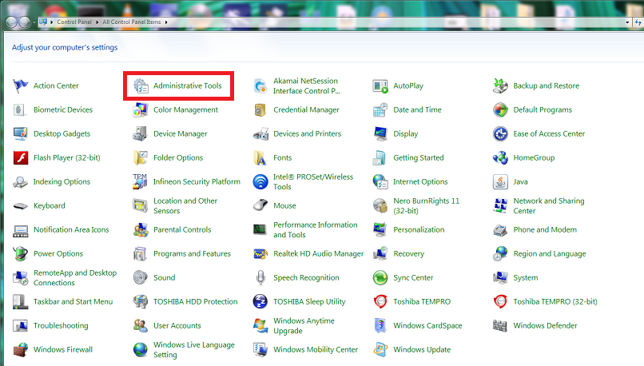This screenshot has height=366, width=644.
Task: Click Control Panel in the address breadcrumb
Action: 74,22
